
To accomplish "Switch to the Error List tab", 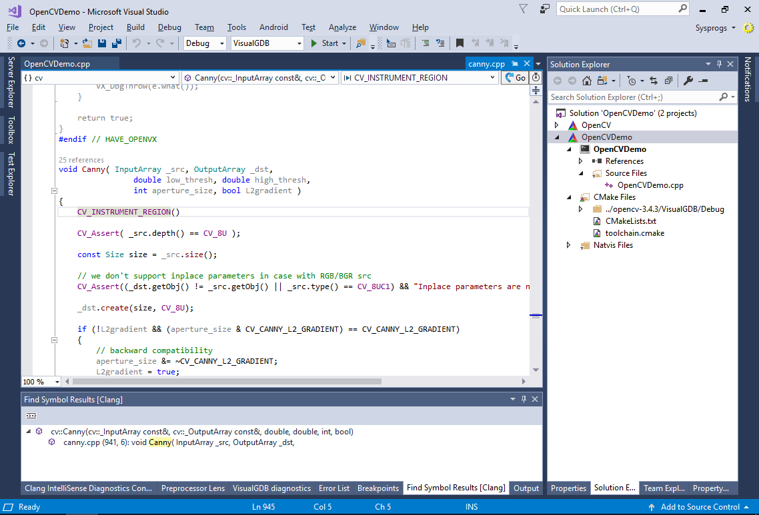I will tap(334, 488).
